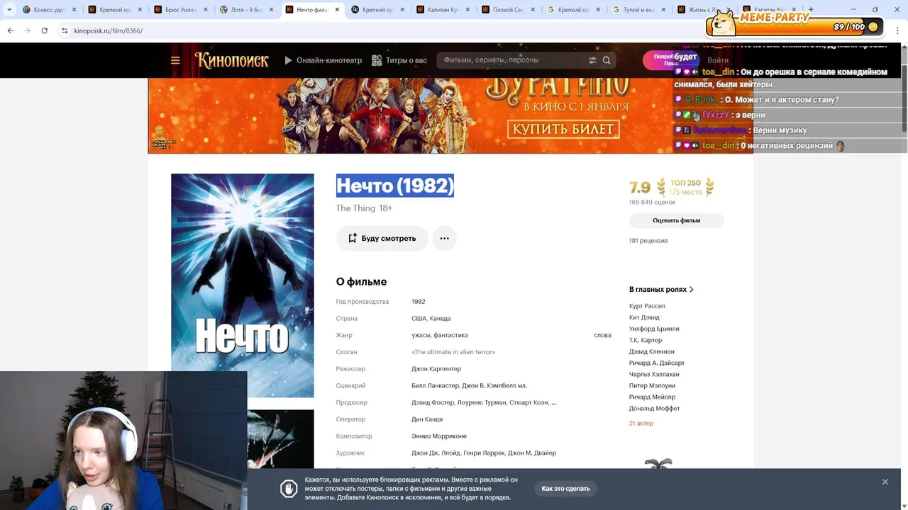The image size is (908, 510).
Task: Click the browser address bar URL
Action: pos(108,31)
